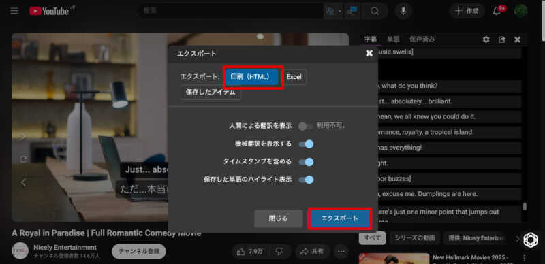Switch to the 単語 tab
Image resolution: width=545 pixels, height=264 pixels.
394,39
